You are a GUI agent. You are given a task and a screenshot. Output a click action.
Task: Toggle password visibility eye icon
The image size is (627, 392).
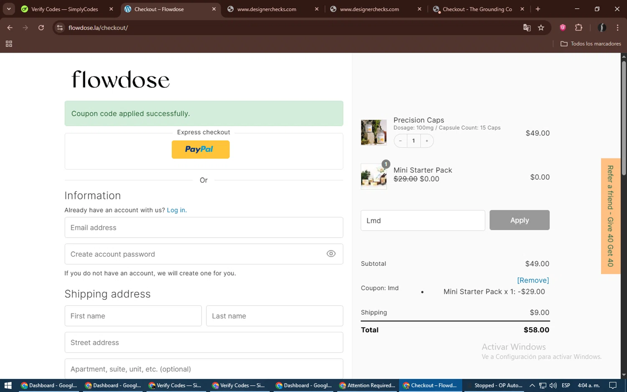pyautogui.click(x=331, y=254)
